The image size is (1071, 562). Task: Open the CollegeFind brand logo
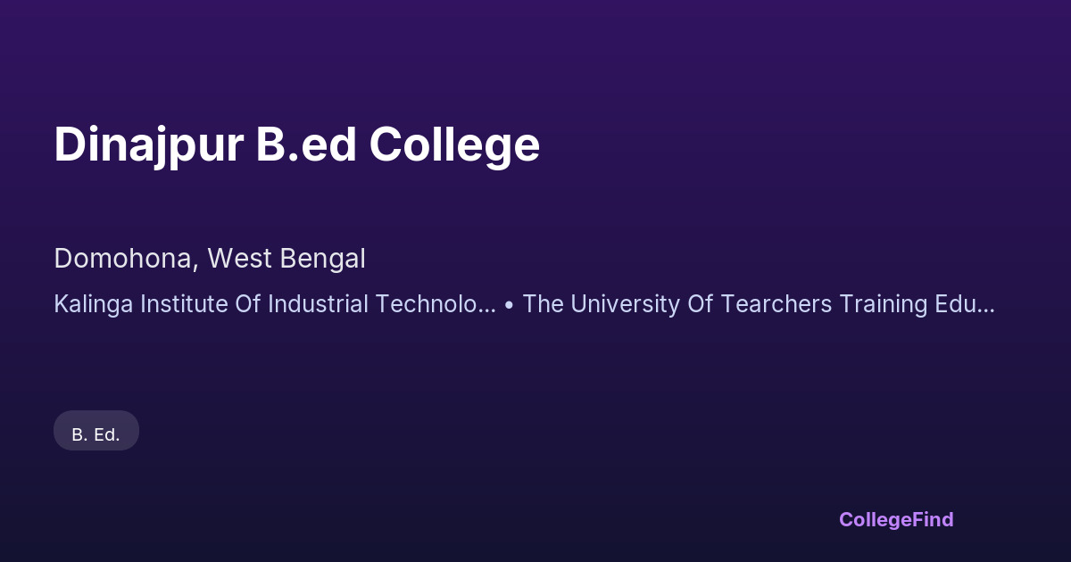point(895,519)
